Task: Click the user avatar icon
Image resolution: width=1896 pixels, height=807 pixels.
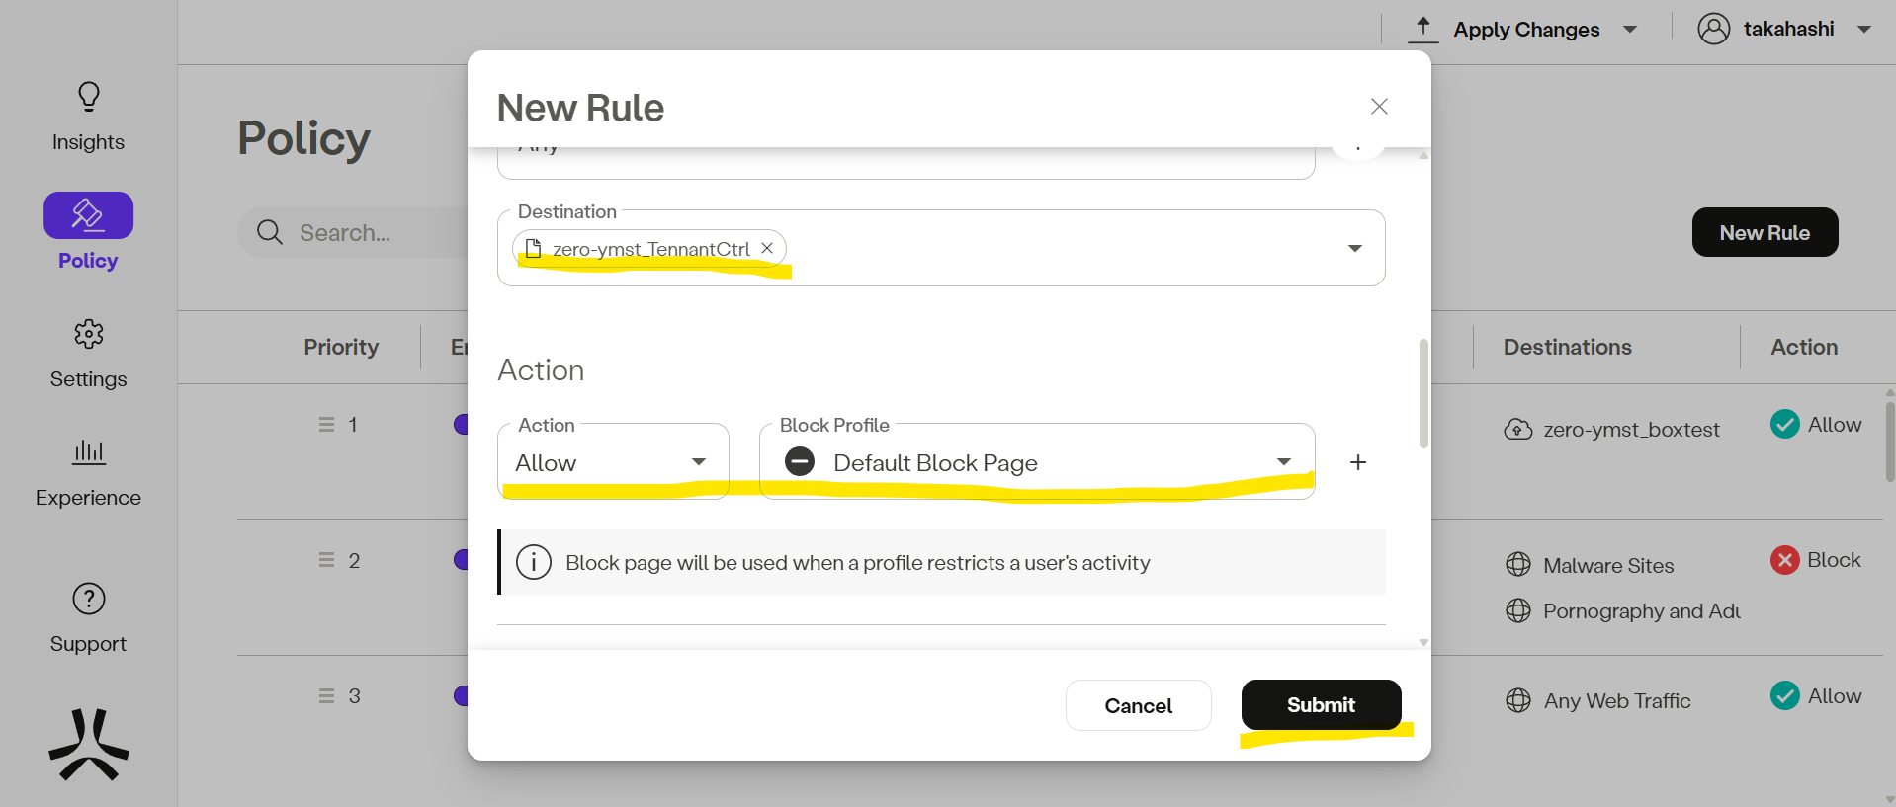Action: point(1714,29)
